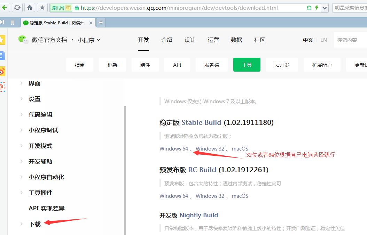Open the red @ mail sidebar icon
The height and width of the screenshot is (235, 367).
pyautogui.click(x=2, y=87)
